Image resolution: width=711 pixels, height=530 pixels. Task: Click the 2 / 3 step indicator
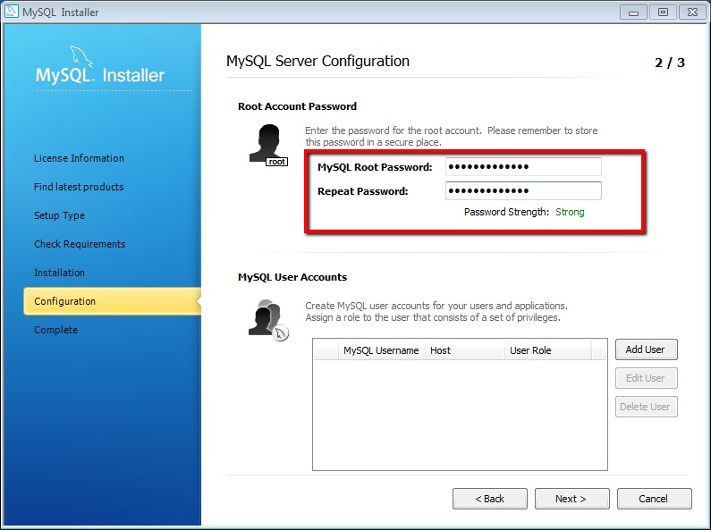pos(670,63)
